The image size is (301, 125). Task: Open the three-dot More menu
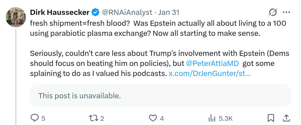(287, 12)
